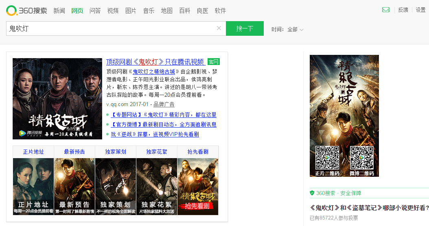The width and height of the screenshot is (429, 226).
Task: Clear the search box with the X icon
Action: coord(219,28)
